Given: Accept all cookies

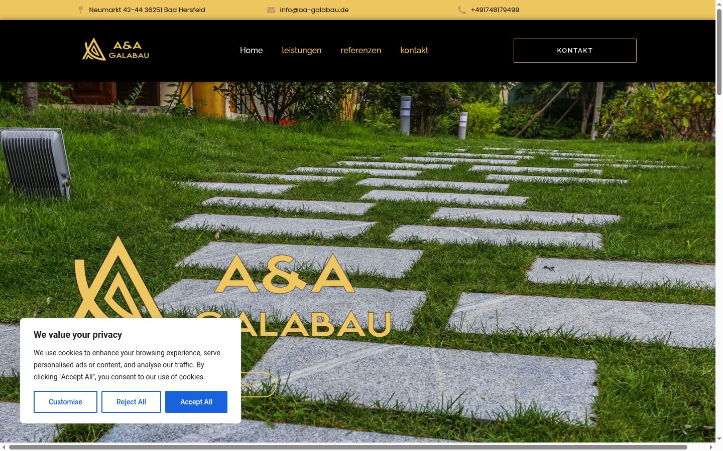Looking at the screenshot, I should point(196,402).
